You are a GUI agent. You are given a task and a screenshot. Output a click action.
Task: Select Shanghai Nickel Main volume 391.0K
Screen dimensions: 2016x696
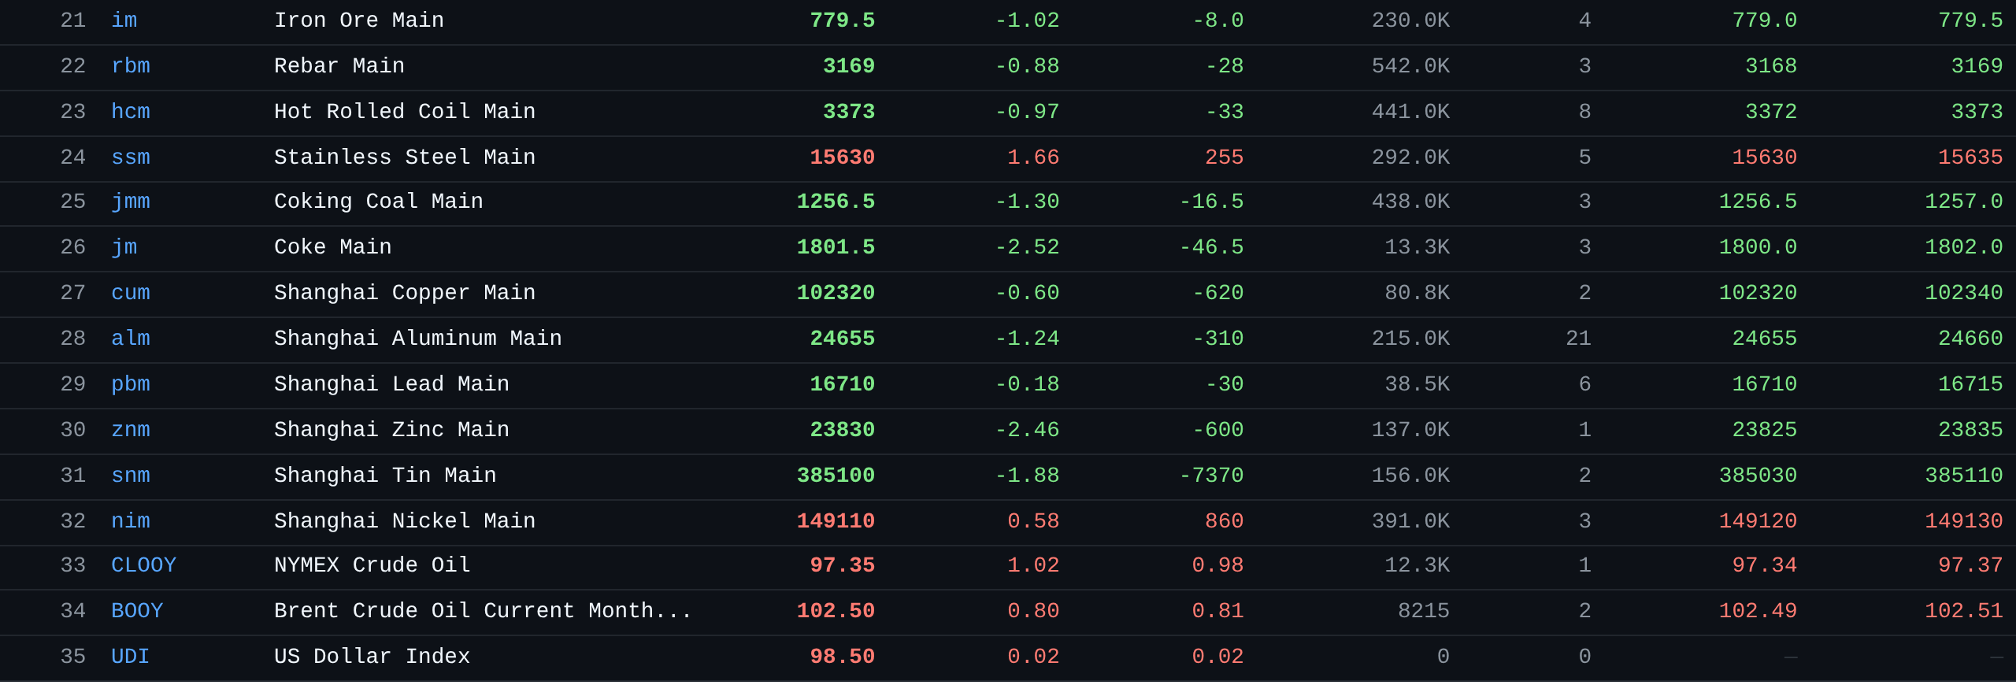coord(1410,521)
